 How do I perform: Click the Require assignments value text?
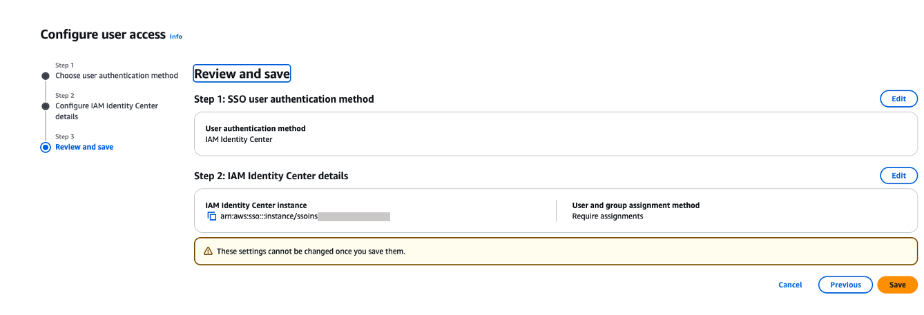click(x=607, y=216)
